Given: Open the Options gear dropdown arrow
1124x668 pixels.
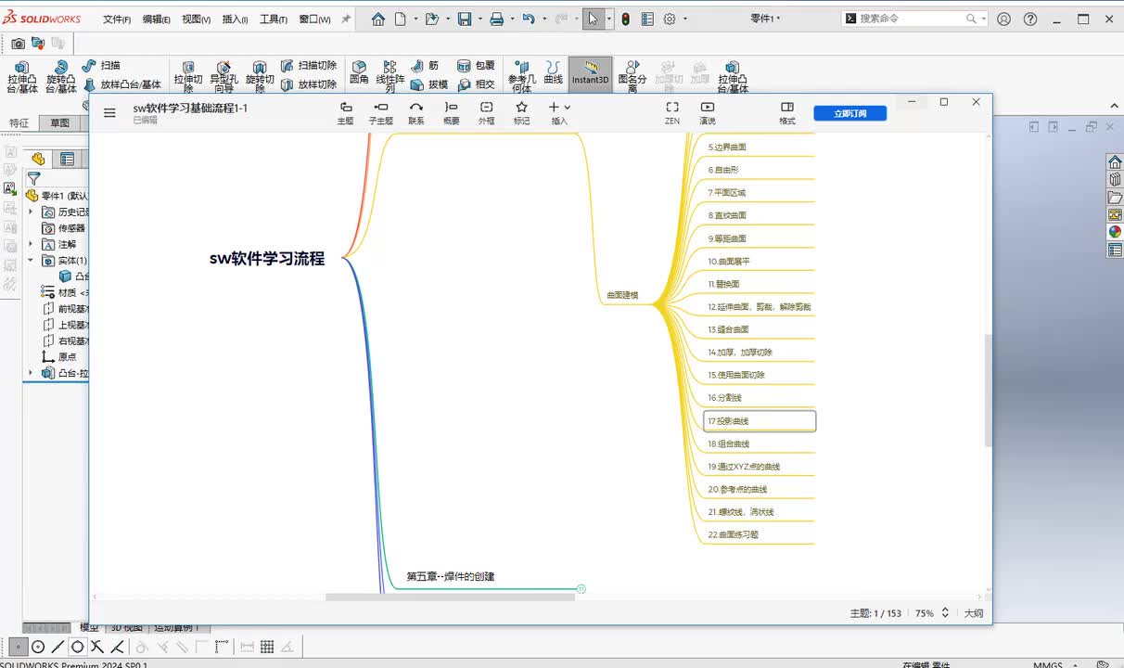Looking at the screenshot, I should (x=685, y=19).
